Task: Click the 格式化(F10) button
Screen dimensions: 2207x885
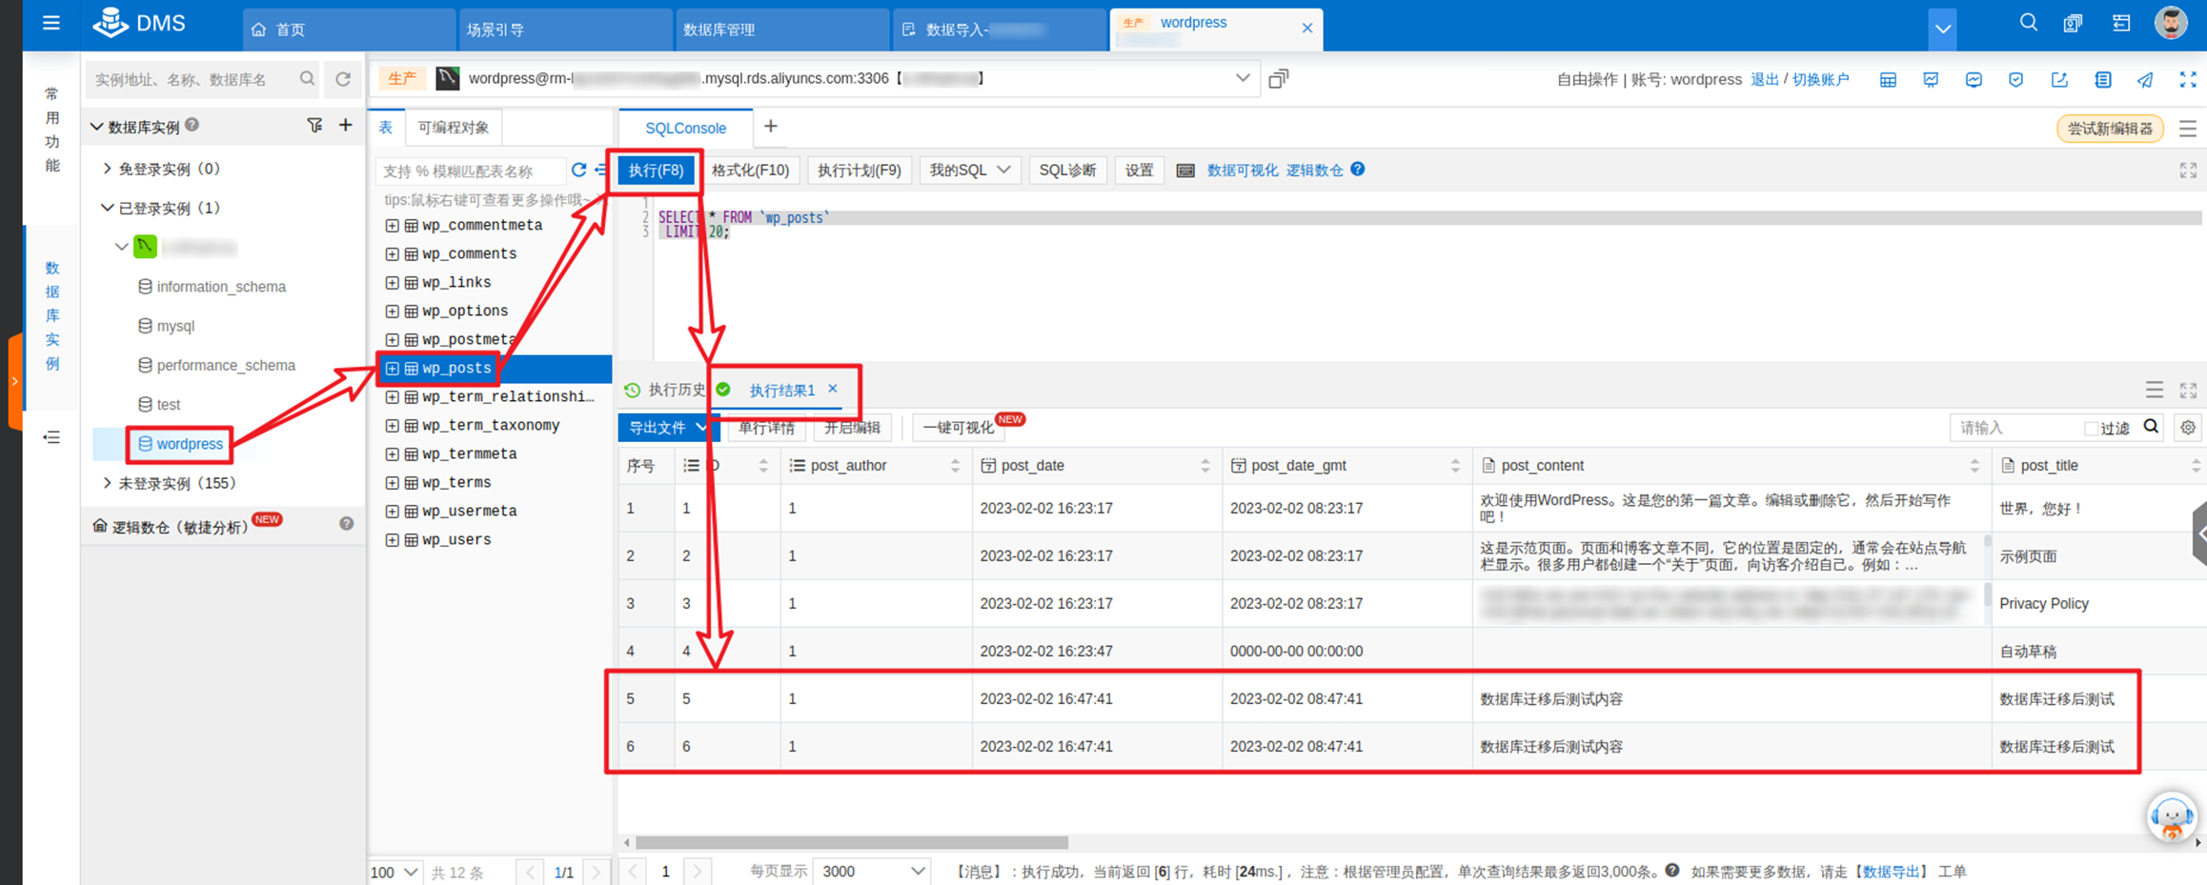Action: pyautogui.click(x=750, y=170)
